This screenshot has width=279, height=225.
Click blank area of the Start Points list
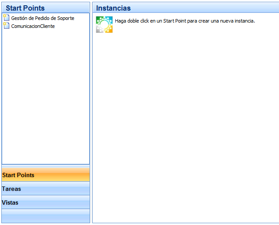[46, 97]
